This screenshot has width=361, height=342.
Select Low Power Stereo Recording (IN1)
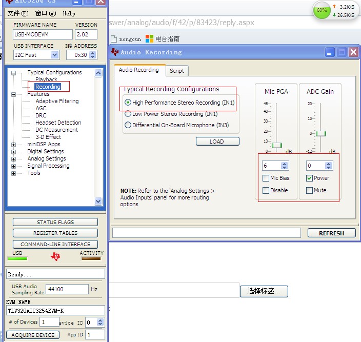(128, 114)
